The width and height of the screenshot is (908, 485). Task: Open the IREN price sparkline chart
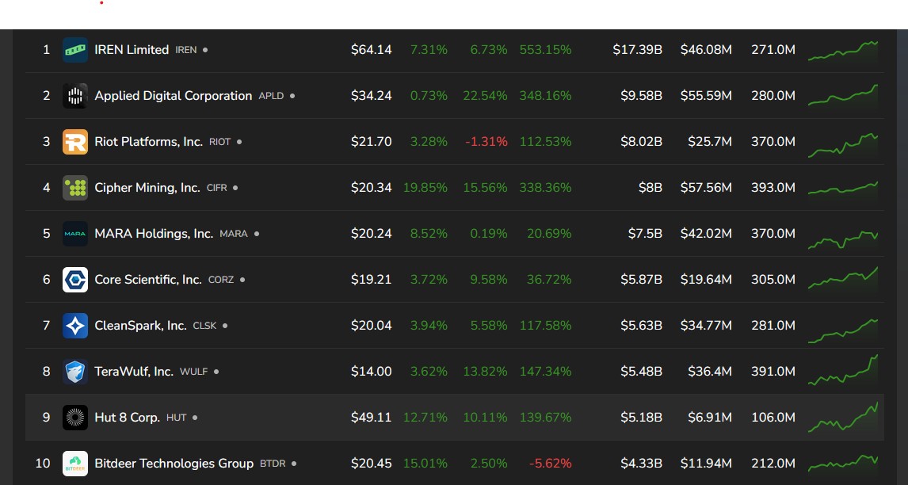pos(842,51)
